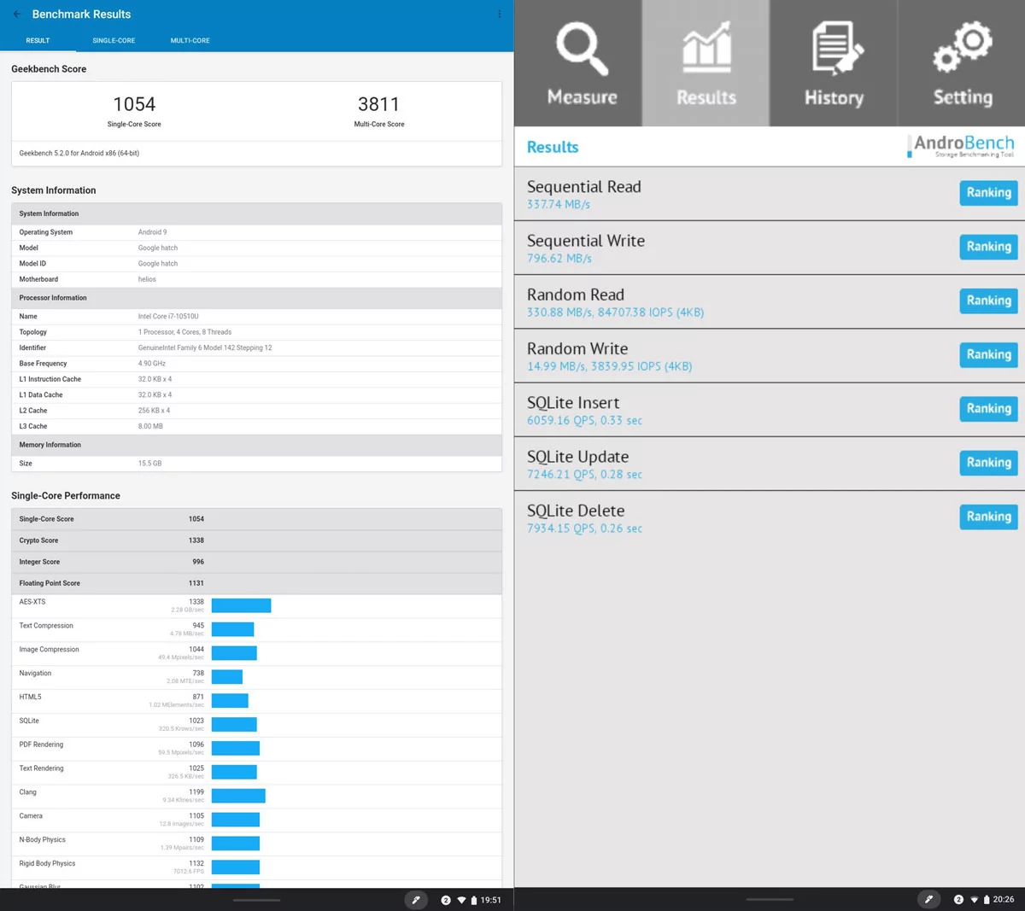The height and width of the screenshot is (911, 1025).
Task: Select the Memory Size 15.5 GB value
Action: pyautogui.click(x=149, y=464)
